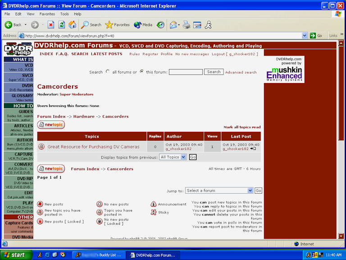
Task: Click the New posts legend icon
Action: point(40,204)
